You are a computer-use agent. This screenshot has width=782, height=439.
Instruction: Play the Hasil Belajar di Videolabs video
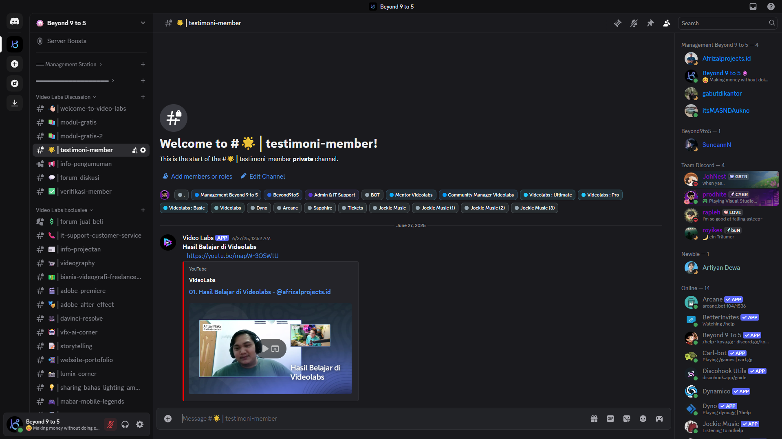265,349
